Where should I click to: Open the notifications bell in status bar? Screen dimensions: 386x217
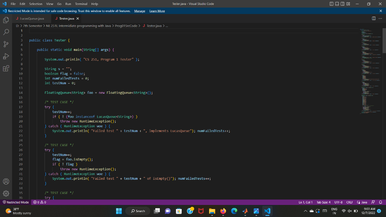pyautogui.click(x=381, y=202)
